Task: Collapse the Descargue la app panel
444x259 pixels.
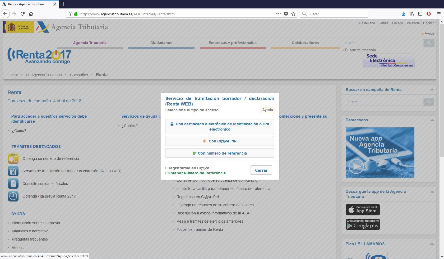Action: (432, 191)
